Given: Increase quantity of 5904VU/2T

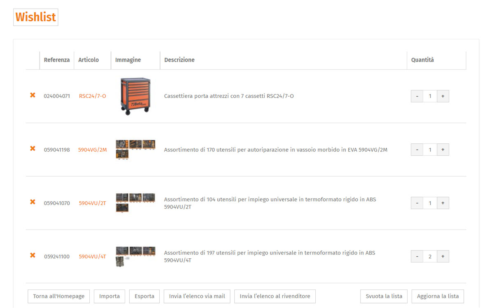Looking at the screenshot, I should [443, 203].
